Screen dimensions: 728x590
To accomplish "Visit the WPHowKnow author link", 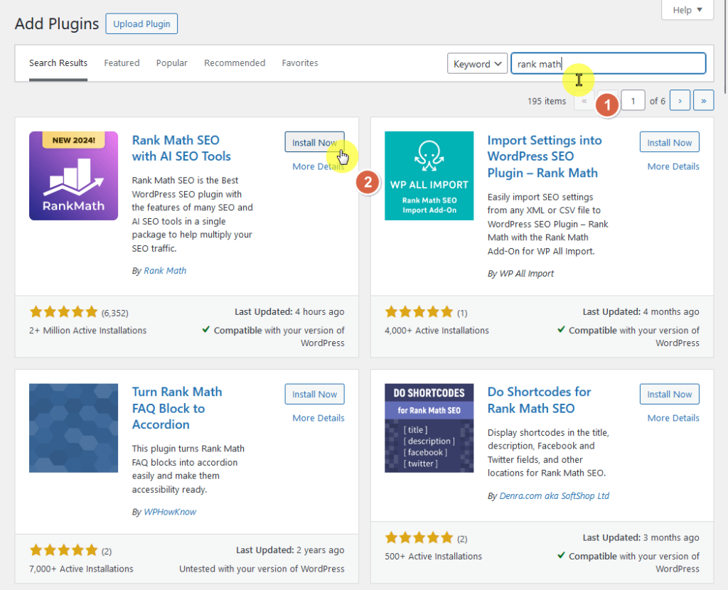I will pyautogui.click(x=170, y=512).
